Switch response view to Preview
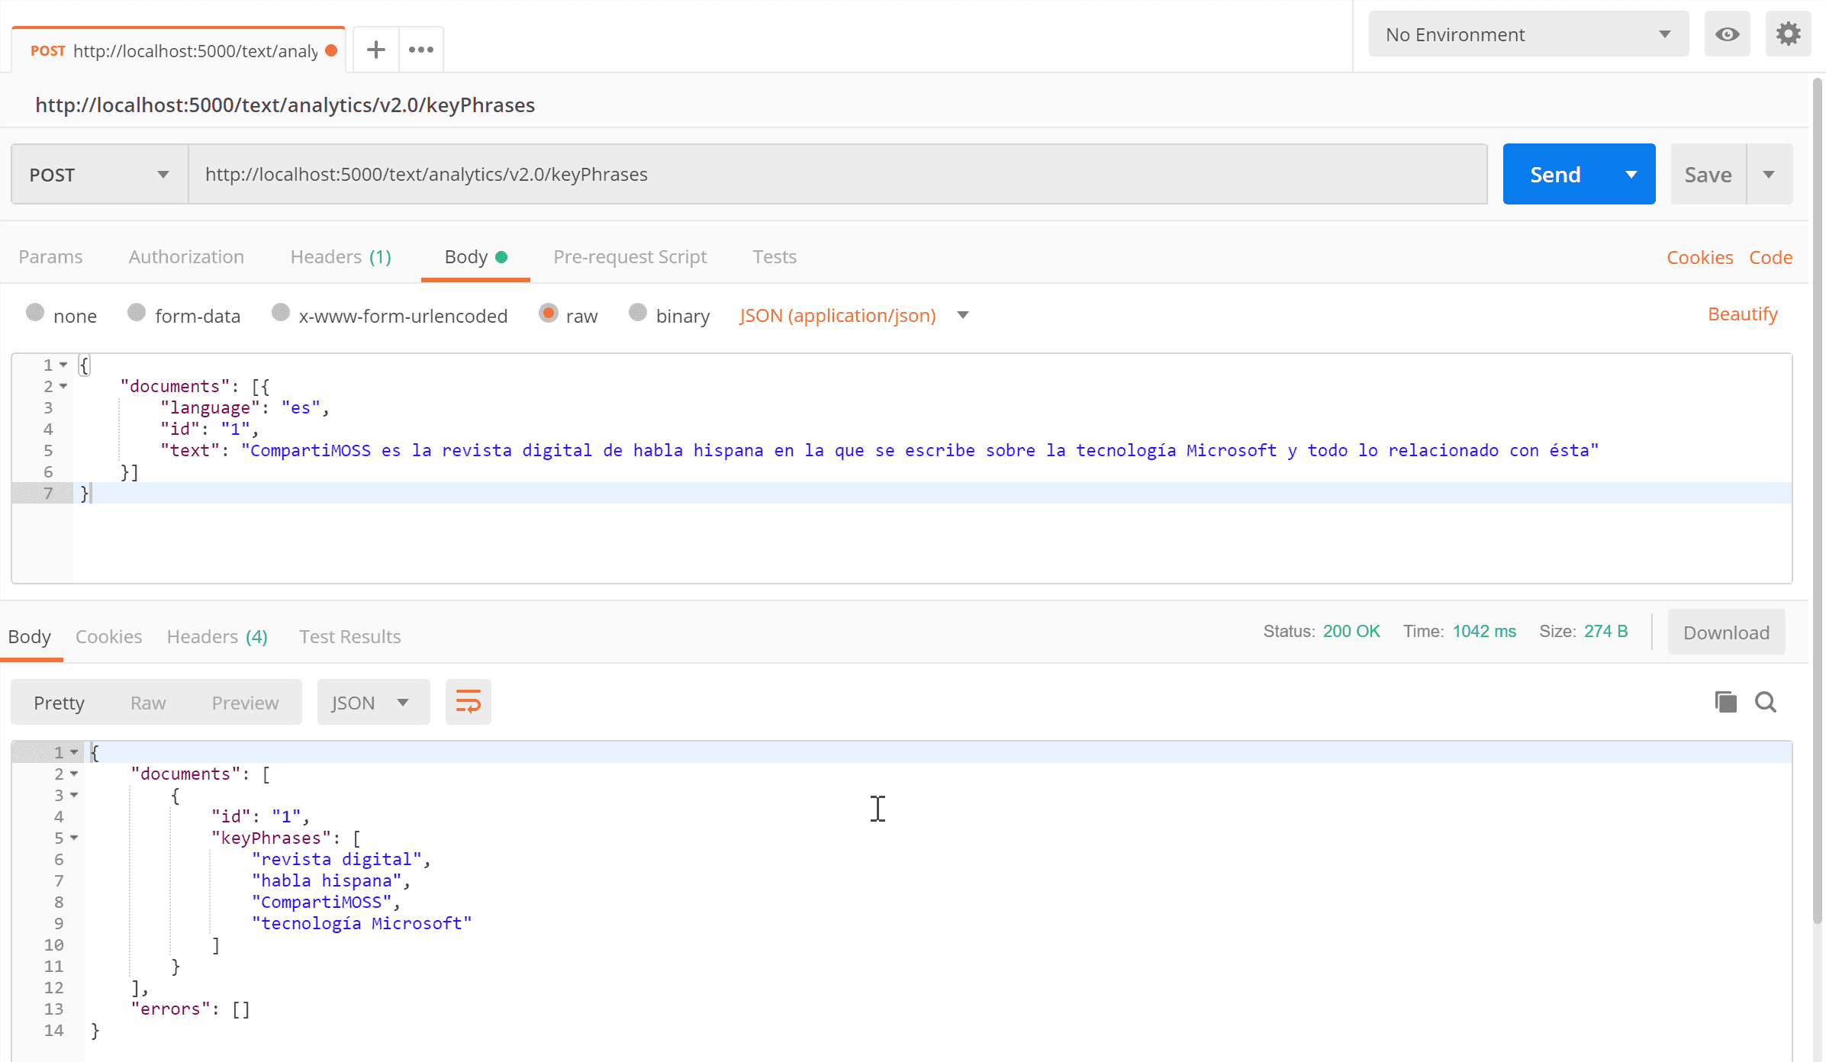Screen dimensions: 1826x1062 pyautogui.click(x=245, y=703)
